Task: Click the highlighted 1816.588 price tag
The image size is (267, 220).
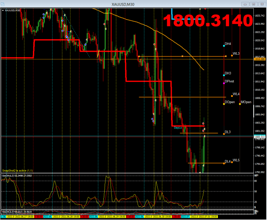Action: tap(260, 59)
